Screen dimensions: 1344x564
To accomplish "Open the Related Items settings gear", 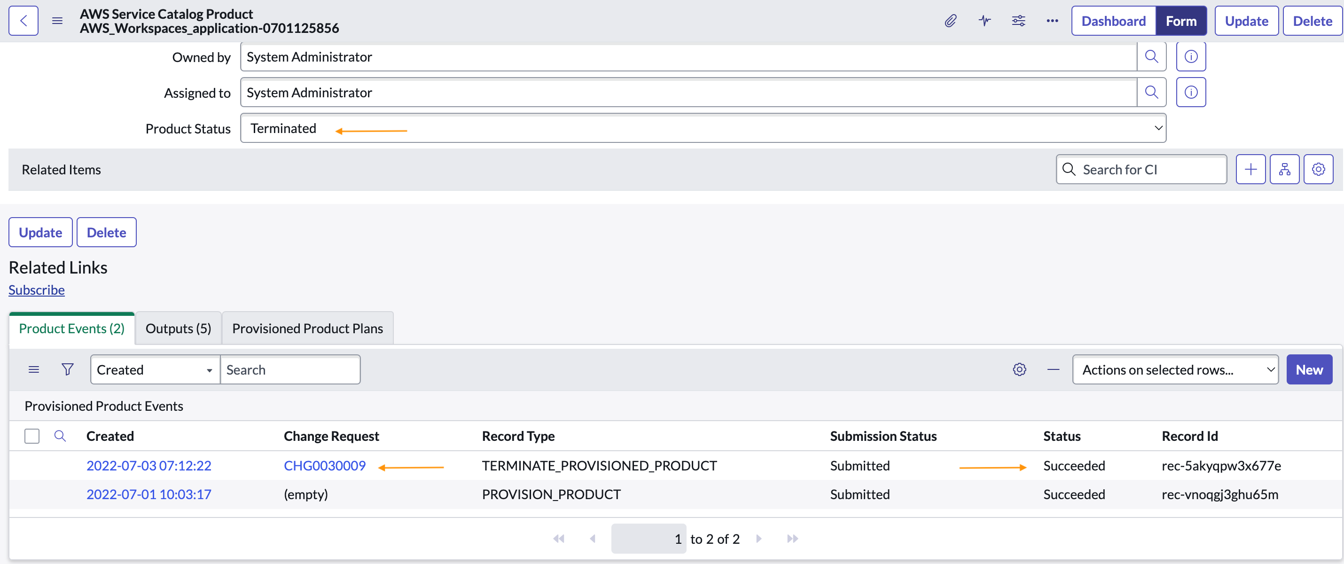I will (x=1319, y=169).
